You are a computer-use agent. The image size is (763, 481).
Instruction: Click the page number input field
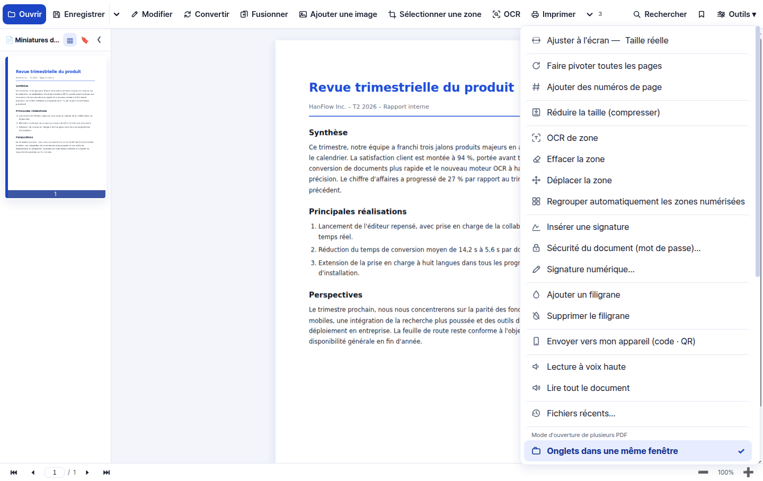(55, 473)
